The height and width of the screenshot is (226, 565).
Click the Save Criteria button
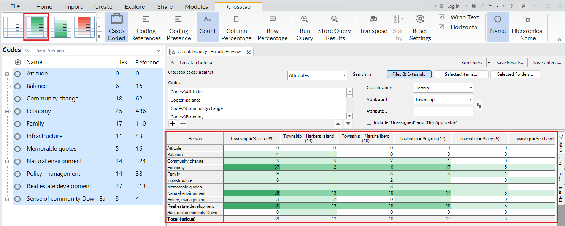pyautogui.click(x=546, y=63)
